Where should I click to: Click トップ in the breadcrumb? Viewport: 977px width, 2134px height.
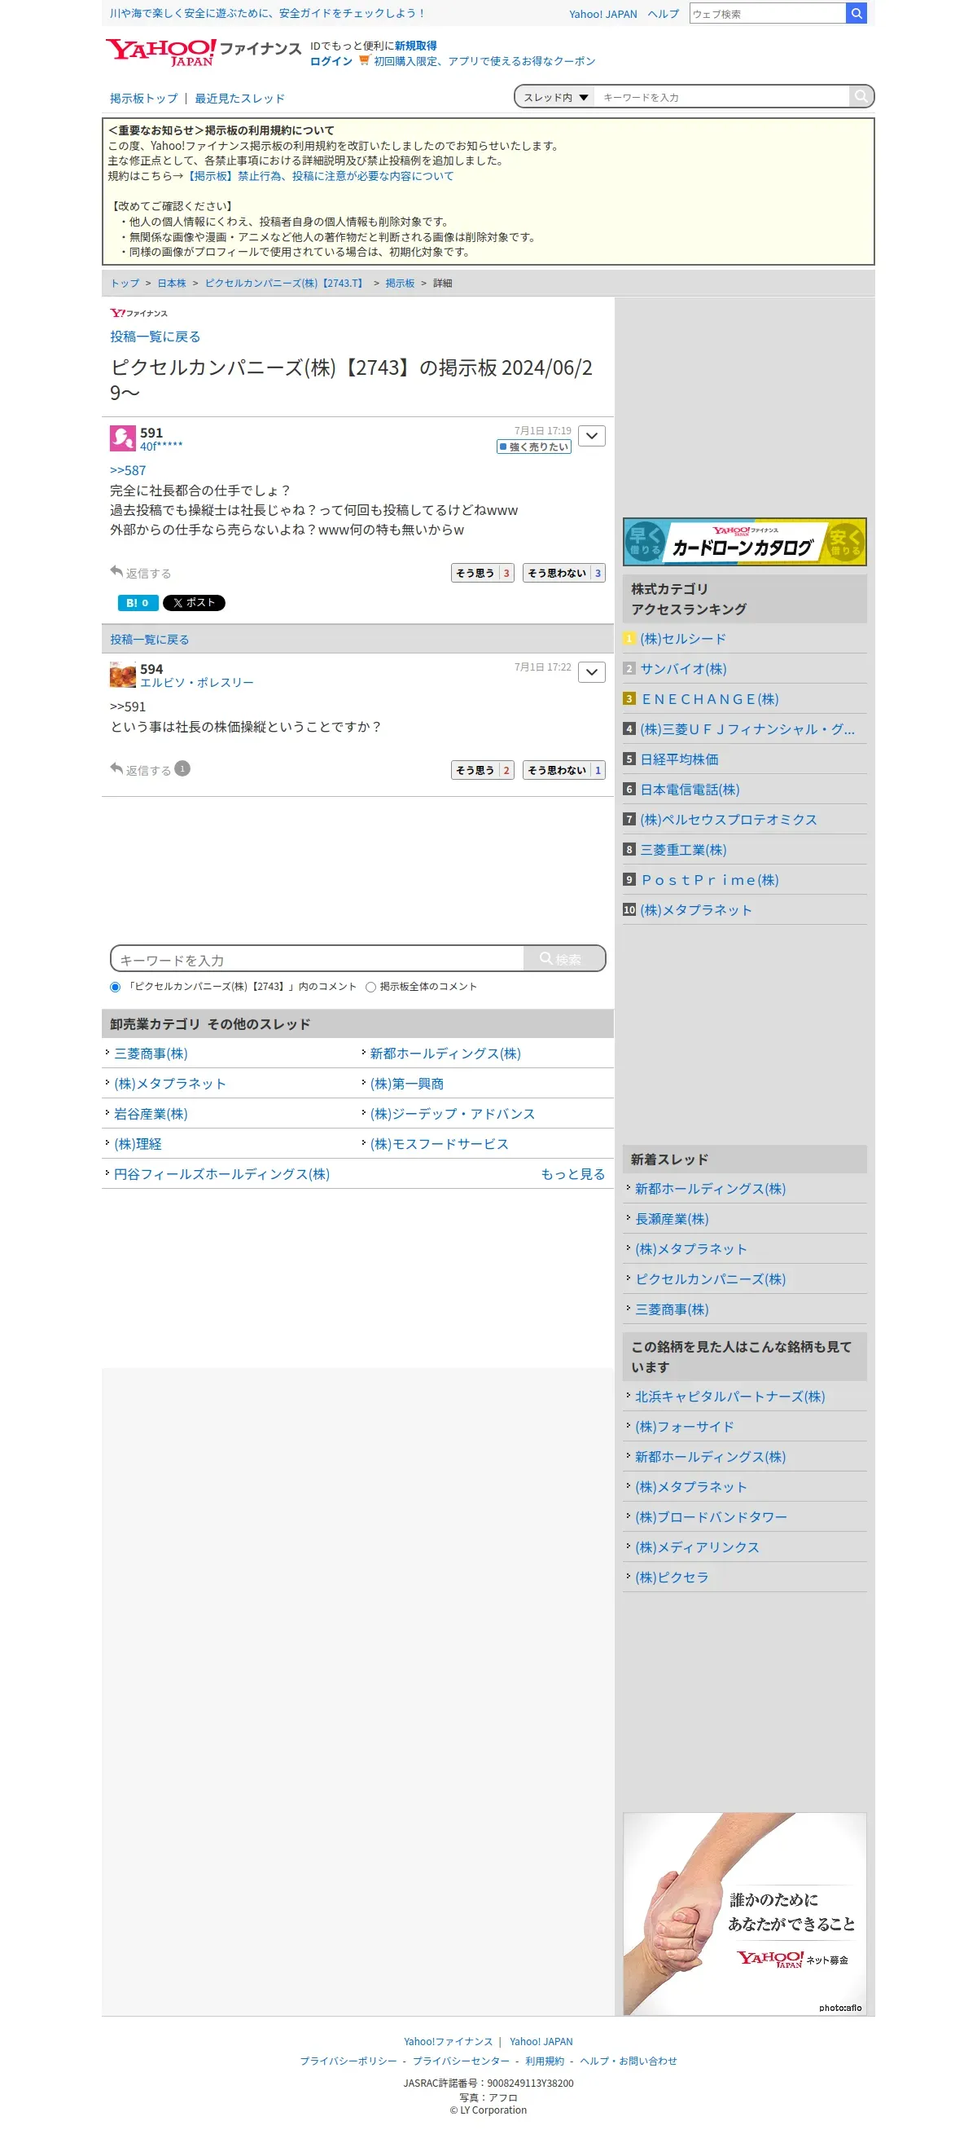[x=125, y=284]
